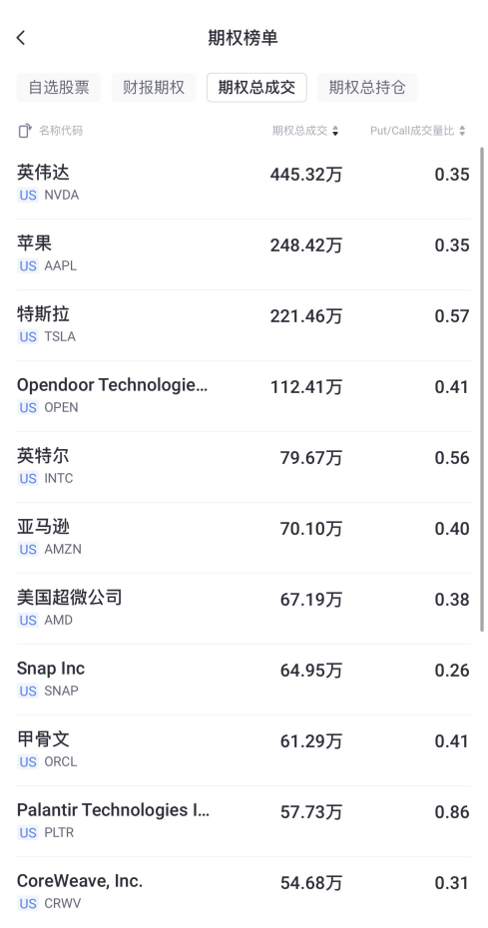Sort by 期权总成交 arrow
This screenshot has height=928, width=488.
point(335,131)
